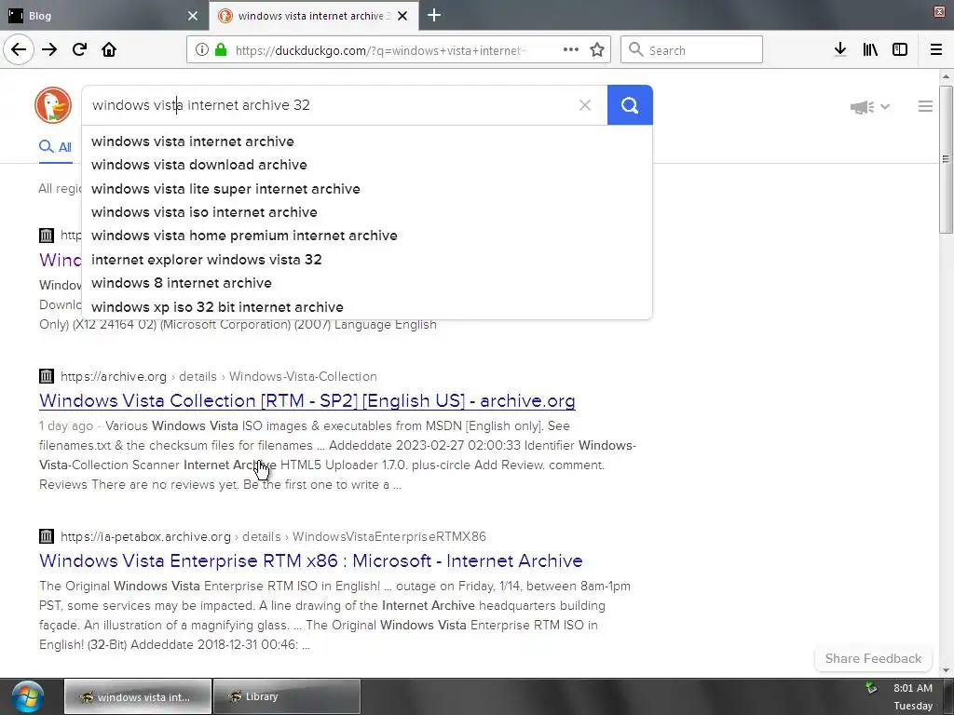Click the Firefox Search box
The height and width of the screenshot is (715, 954).
point(692,50)
